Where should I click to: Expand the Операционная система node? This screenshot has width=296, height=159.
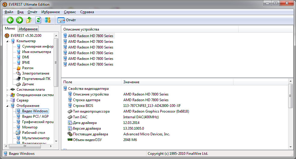(8, 95)
